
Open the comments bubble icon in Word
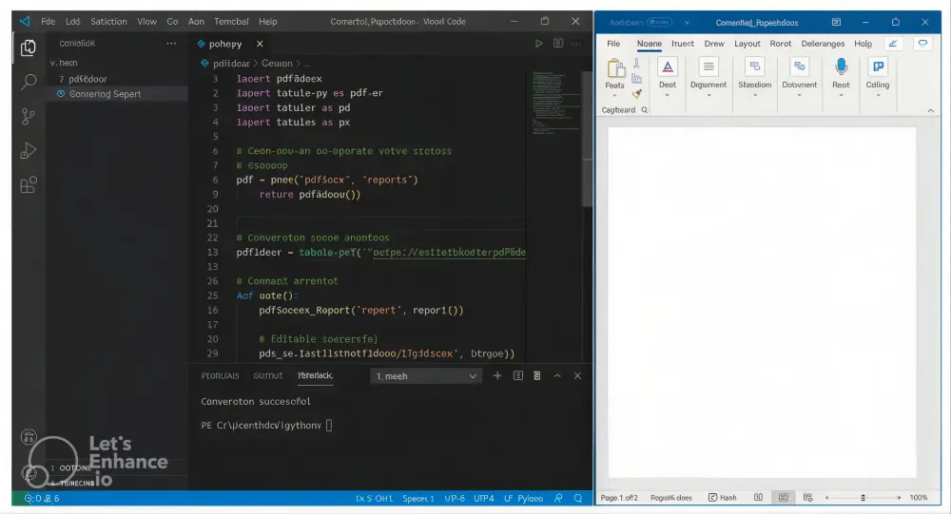coord(922,44)
